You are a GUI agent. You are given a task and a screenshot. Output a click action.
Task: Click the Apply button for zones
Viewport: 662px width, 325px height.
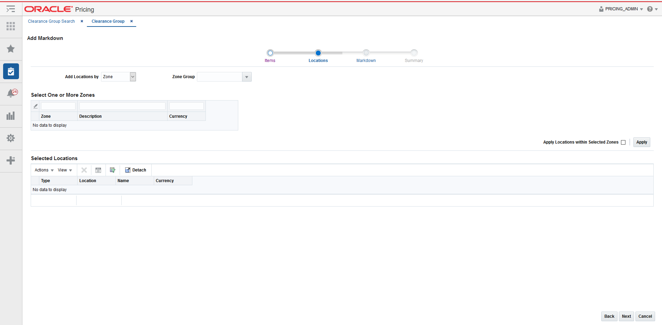click(641, 142)
